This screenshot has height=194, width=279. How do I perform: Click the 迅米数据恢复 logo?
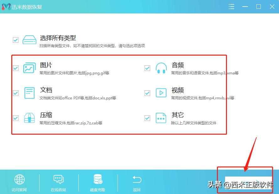(6, 7)
